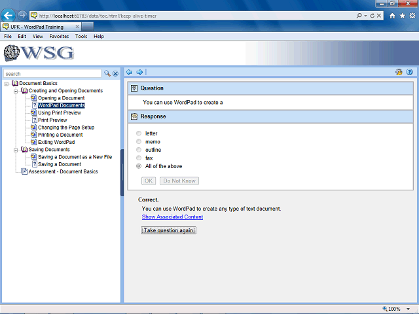419x314 pixels.
Task: Click the zoom magnifier icon in the status bar
Action: [x=385, y=309]
